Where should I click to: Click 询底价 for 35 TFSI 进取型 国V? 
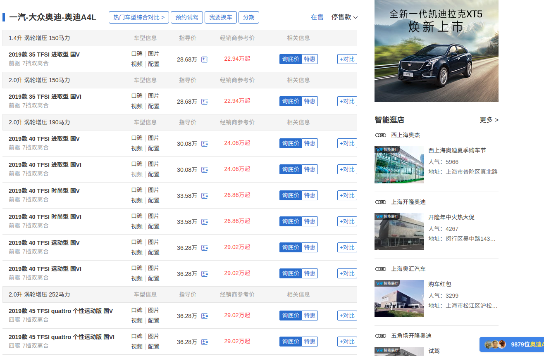[291, 59]
